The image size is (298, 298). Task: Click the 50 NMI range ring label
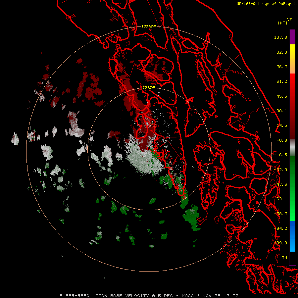point(149,88)
